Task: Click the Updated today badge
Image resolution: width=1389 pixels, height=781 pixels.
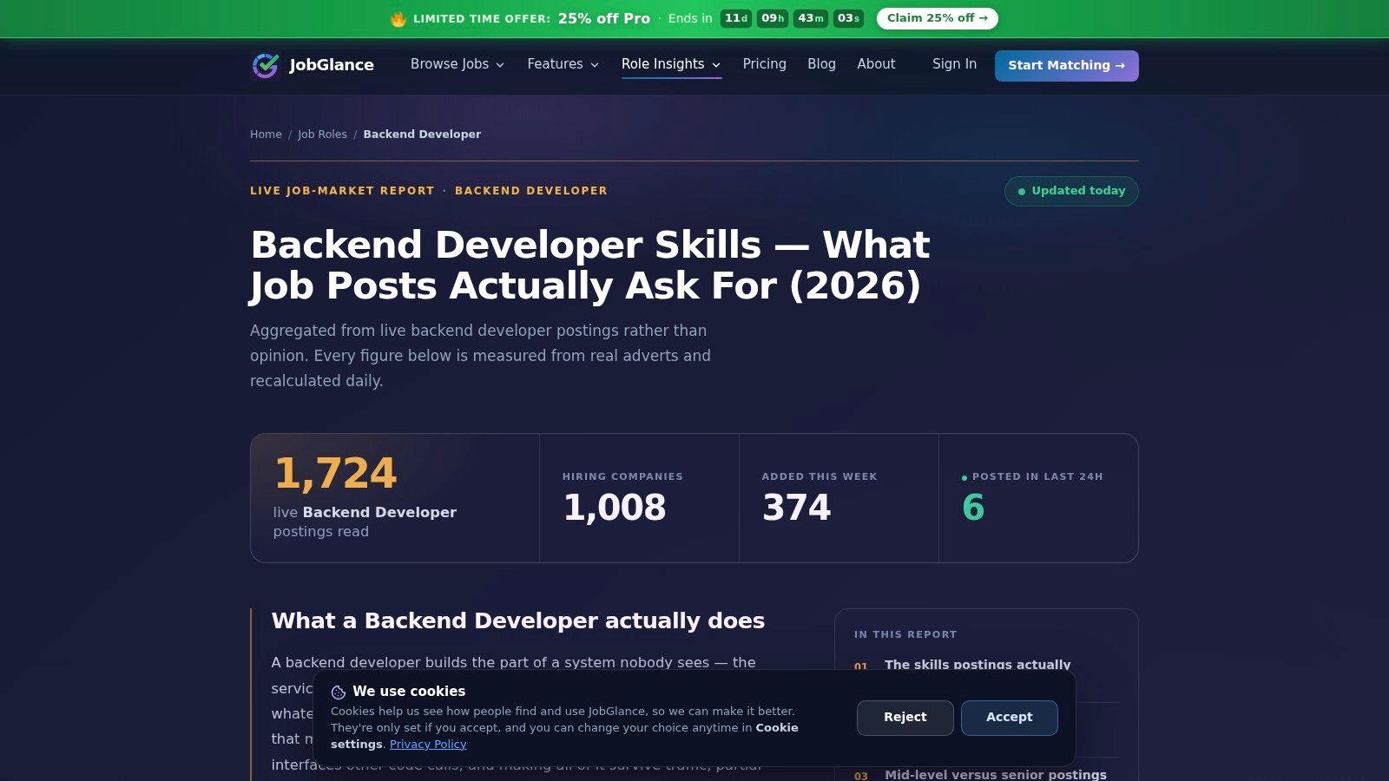Action: pos(1071,191)
